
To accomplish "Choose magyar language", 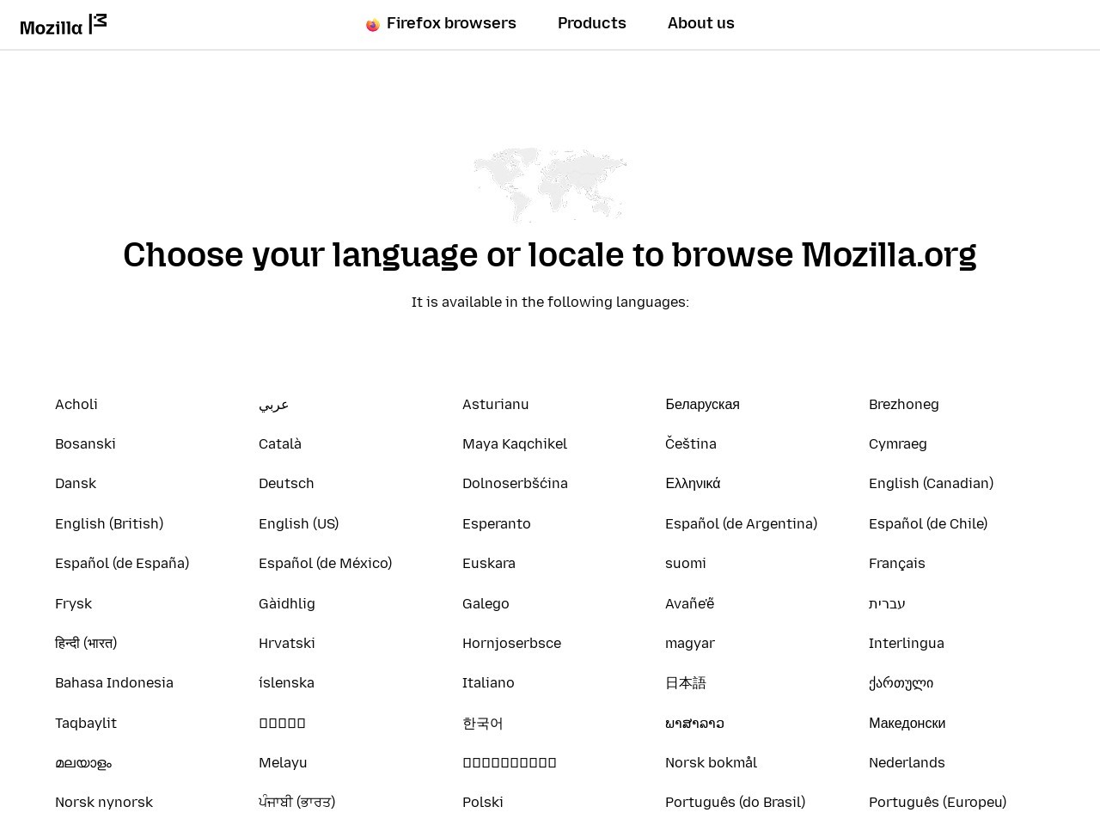I will [x=690, y=643].
